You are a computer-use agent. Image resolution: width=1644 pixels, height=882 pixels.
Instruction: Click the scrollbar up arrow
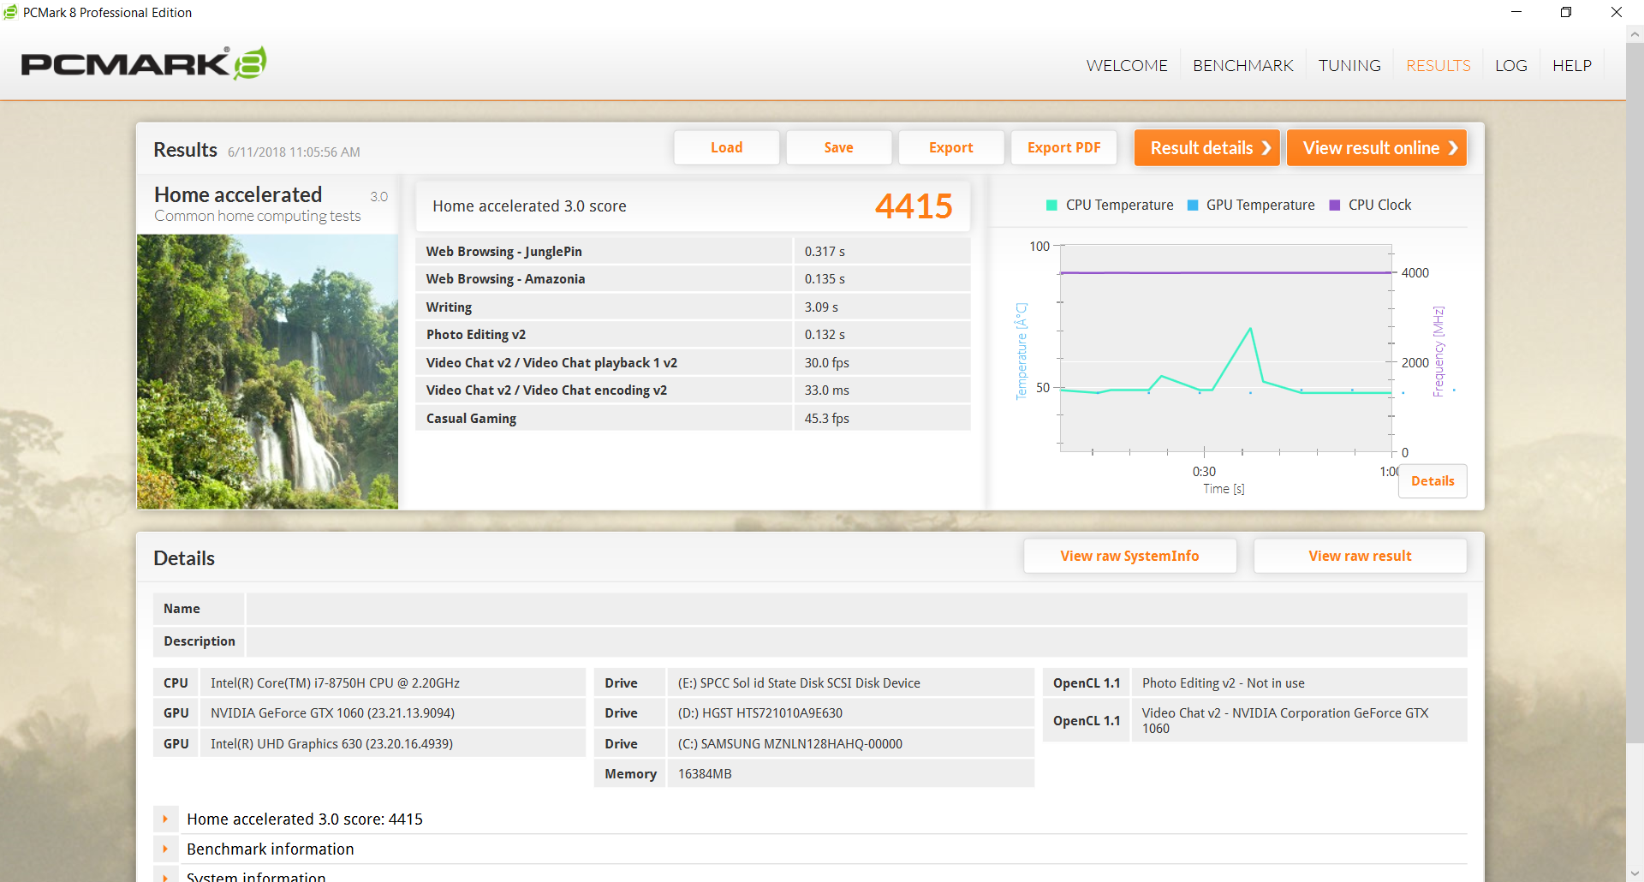[x=1635, y=35]
